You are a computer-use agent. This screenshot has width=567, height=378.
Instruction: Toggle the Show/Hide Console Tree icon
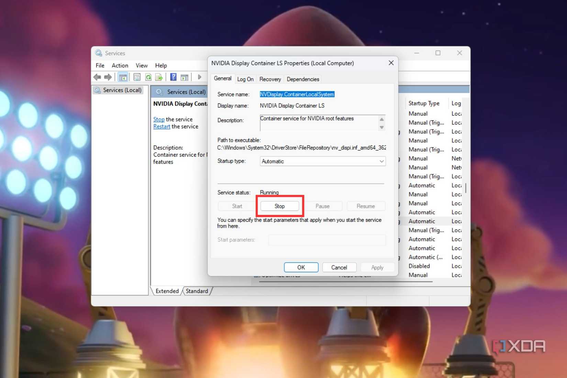point(123,77)
